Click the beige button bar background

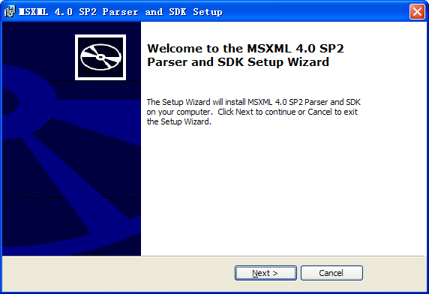118,274
